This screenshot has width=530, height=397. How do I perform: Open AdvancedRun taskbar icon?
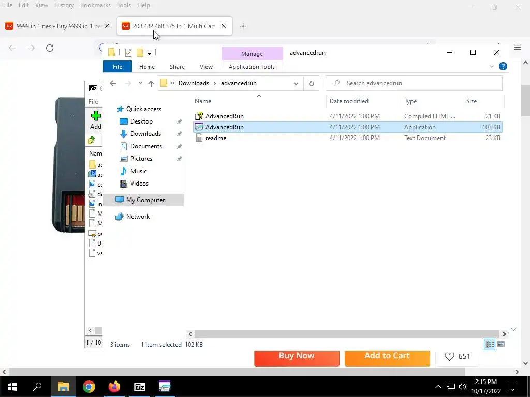pos(165,387)
